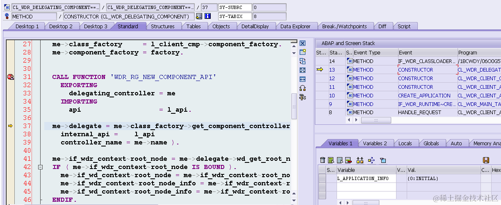The image size is (501, 205).
Task: Click the blue info icon in header
Action: (x=207, y=16)
